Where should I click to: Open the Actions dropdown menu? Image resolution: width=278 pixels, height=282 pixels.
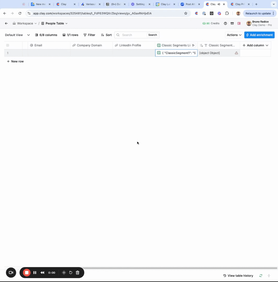[x=234, y=35]
